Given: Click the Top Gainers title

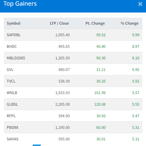Looking at the screenshot, I should pyautogui.click(x=20, y=4).
